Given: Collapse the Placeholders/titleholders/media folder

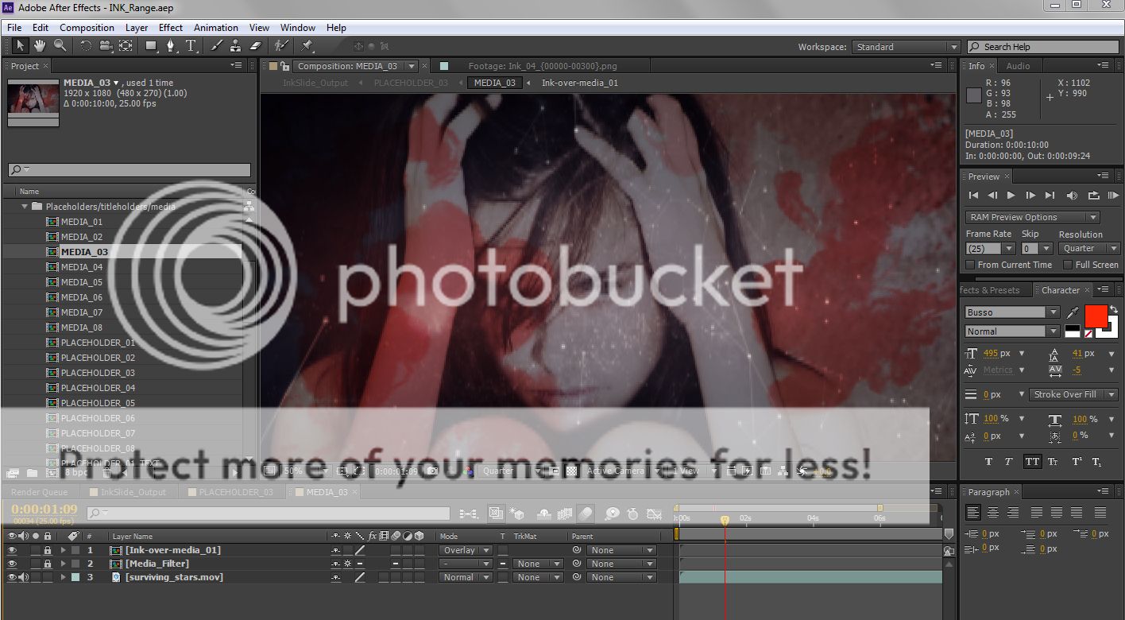Looking at the screenshot, I should [x=25, y=207].
